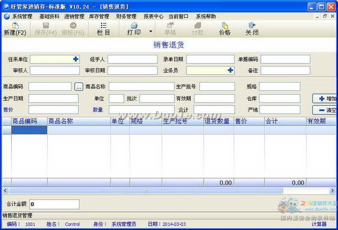
Task: Click the plus icon in 往来单位 field
Action: tap(75, 59)
